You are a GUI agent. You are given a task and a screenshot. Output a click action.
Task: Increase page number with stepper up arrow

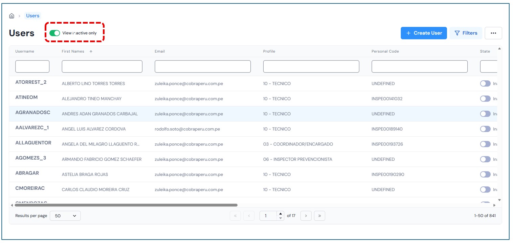[280, 213]
